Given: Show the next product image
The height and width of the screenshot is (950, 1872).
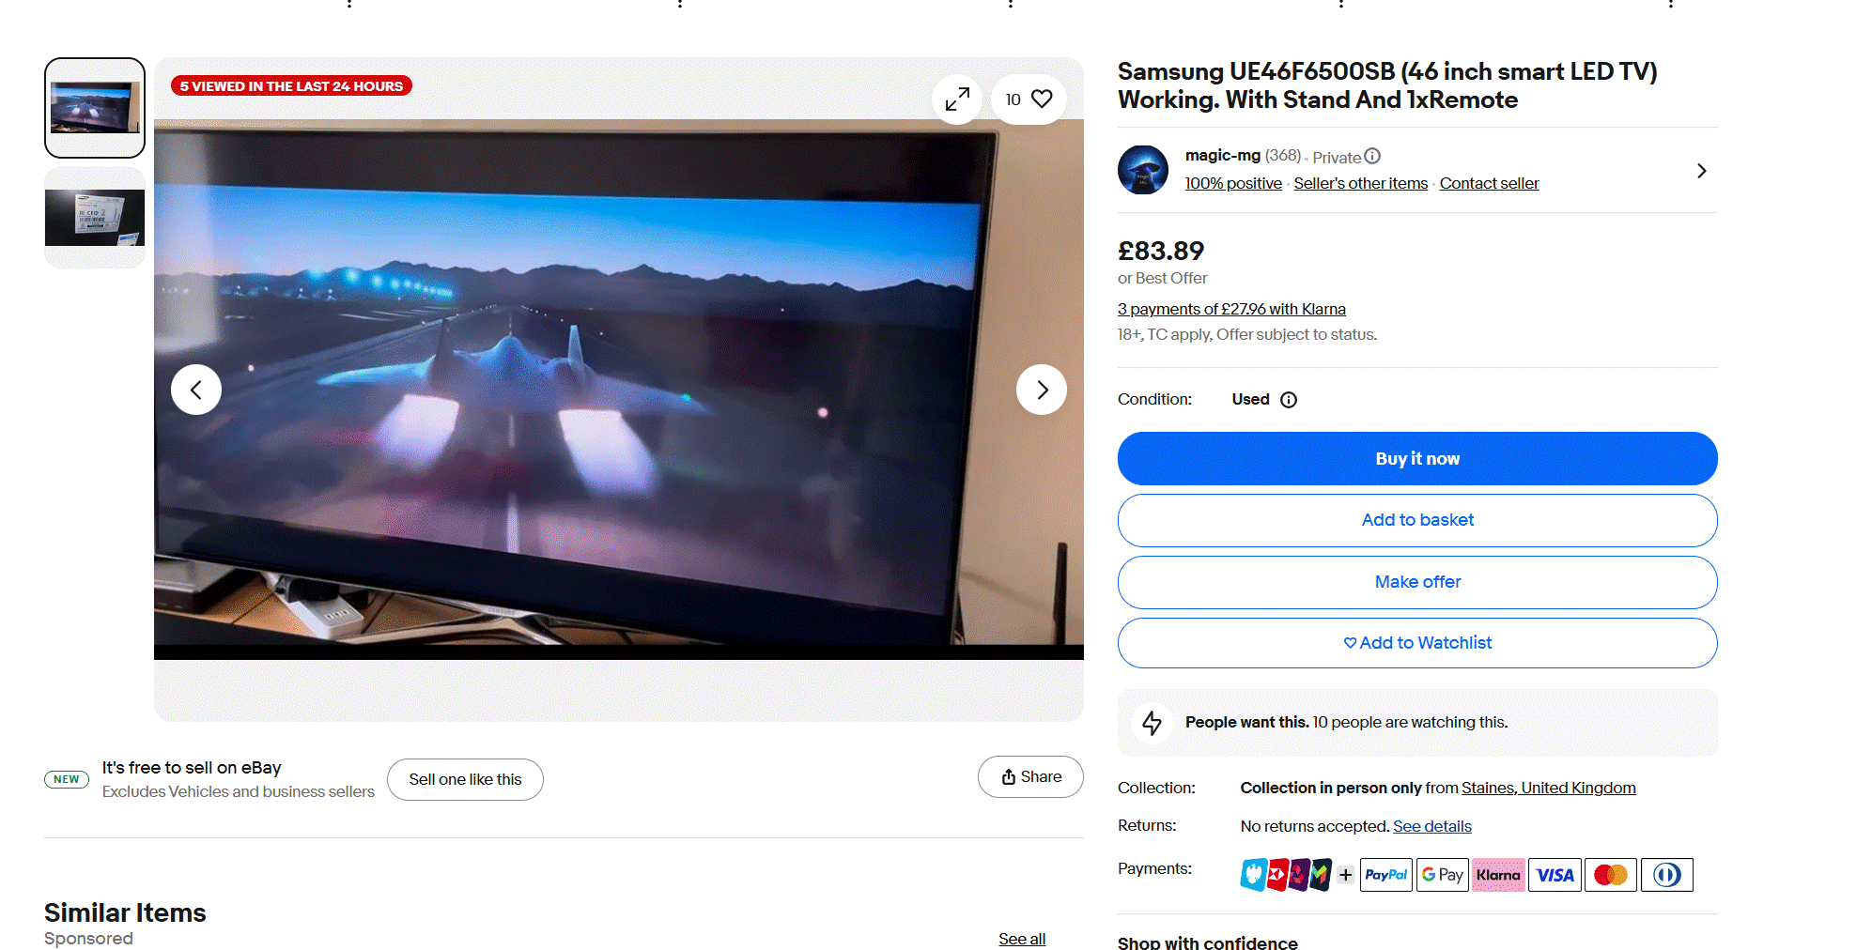Looking at the screenshot, I should [1041, 390].
